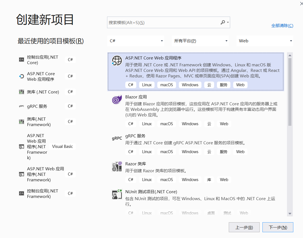
Task: Click the Razor 类库 template icon
Action: coord(117,166)
